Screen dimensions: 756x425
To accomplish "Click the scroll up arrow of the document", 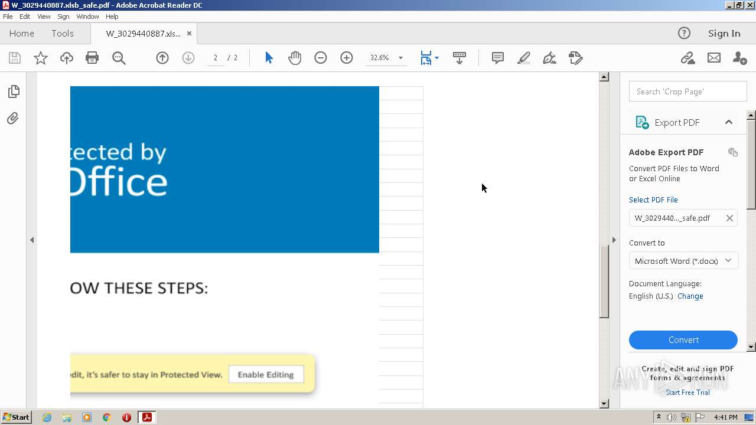I will pyautogui.click(x=604, y=77).
